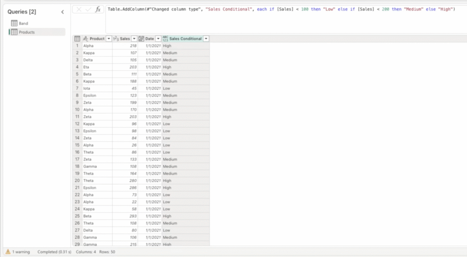Select the Products query

(26, 32)
